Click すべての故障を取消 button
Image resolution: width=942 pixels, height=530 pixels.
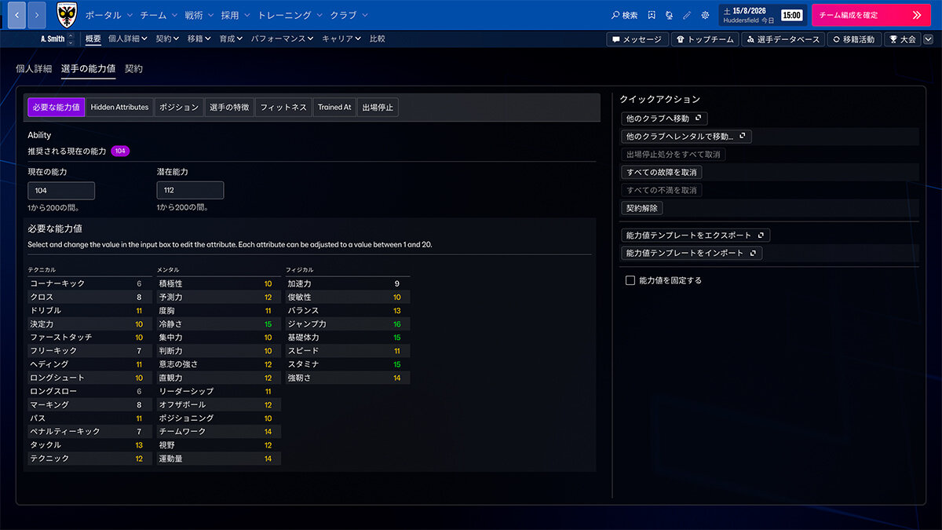(x=661, y=172)
